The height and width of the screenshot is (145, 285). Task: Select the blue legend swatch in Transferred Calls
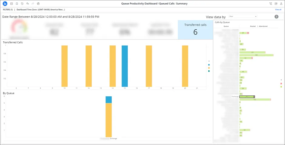209,65
